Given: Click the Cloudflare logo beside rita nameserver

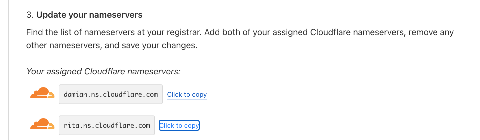Looking at the screenshot, I should [42, 124].
